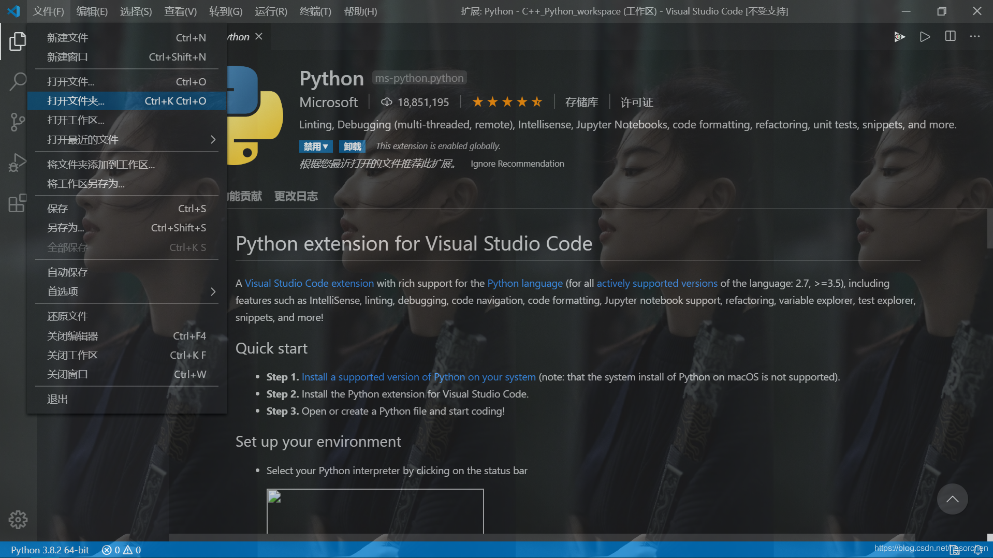Click the errors and warnings count in the status bar

pyautogui.click(x=122, y=550)
